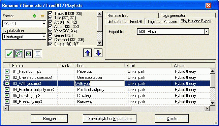Open the Export to dropdown arrow

coord(207,32)
